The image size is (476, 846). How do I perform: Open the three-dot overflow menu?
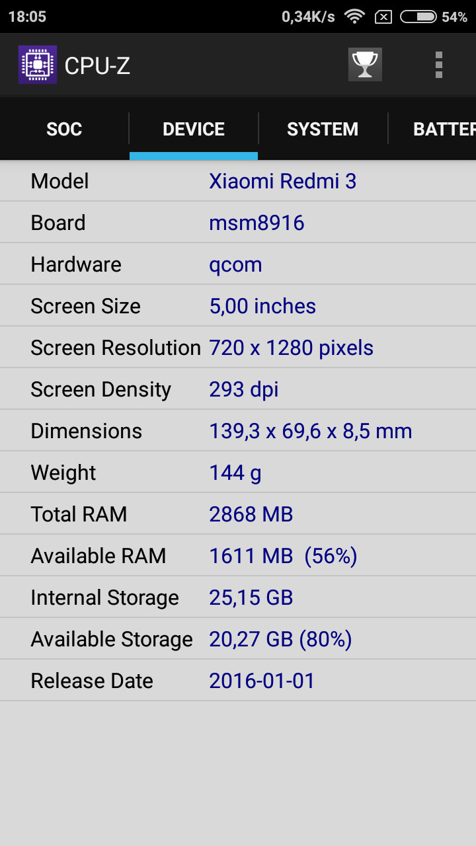pyautogui.click(x=438, y=65)
